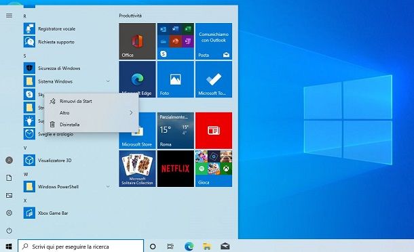Open Pictures from the Start sidebar
The height and width of the screenshot is (252, 414).
[x=10, y=195]
